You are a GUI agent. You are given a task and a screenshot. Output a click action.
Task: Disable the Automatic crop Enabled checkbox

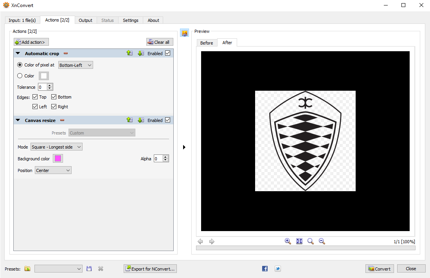[168, 53]
